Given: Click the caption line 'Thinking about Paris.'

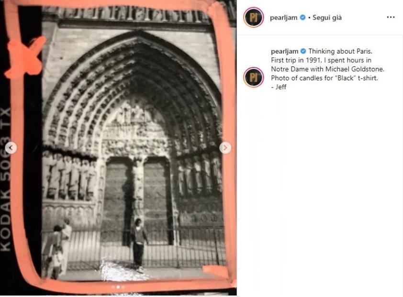Looking at the screenshot, I should coord(340,51).
